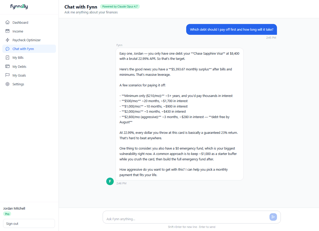Select the highlighted Chat with Fynn menu entry
The image size is (319, 231).
tap(29, 49)
